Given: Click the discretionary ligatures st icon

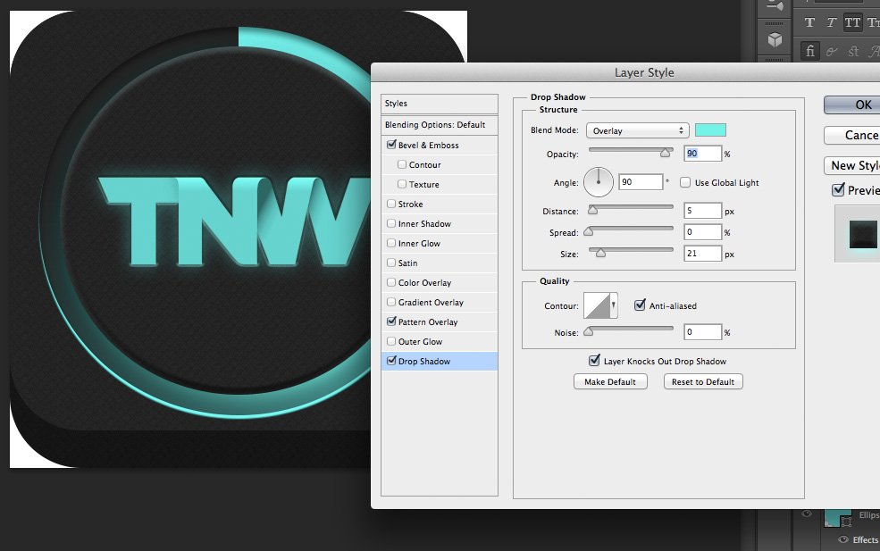Looking at the screenshot, I should pyautogui.click(x=853, y=51).
